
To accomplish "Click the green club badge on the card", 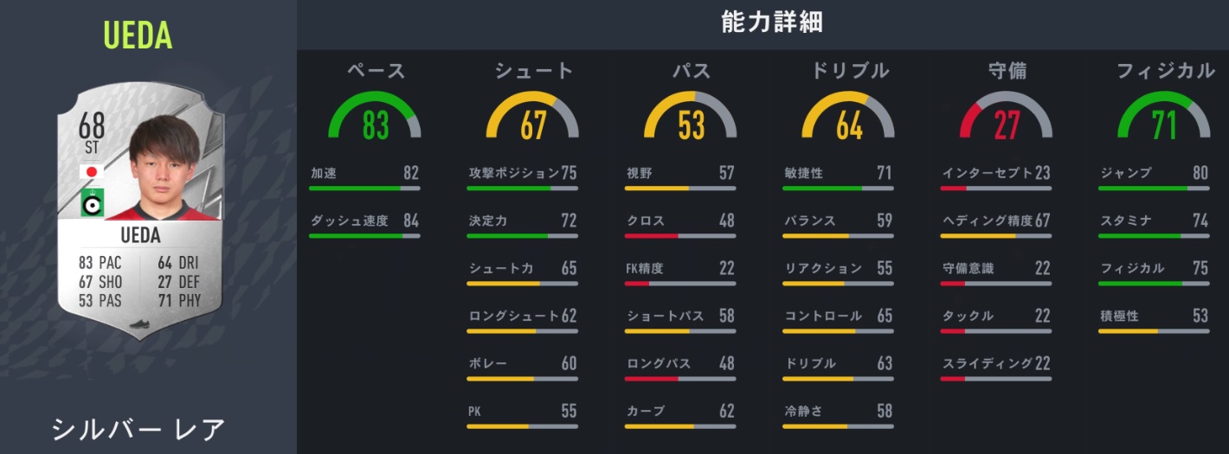I will 92,201.
